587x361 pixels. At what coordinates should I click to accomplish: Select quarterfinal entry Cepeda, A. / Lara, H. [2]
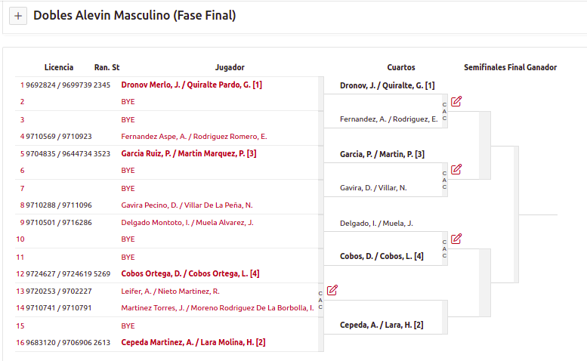[382, 325]
